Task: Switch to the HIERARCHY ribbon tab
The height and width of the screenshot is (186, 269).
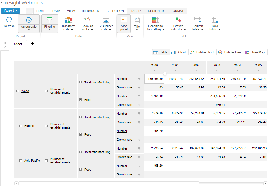Action: (x=91, y=11)
